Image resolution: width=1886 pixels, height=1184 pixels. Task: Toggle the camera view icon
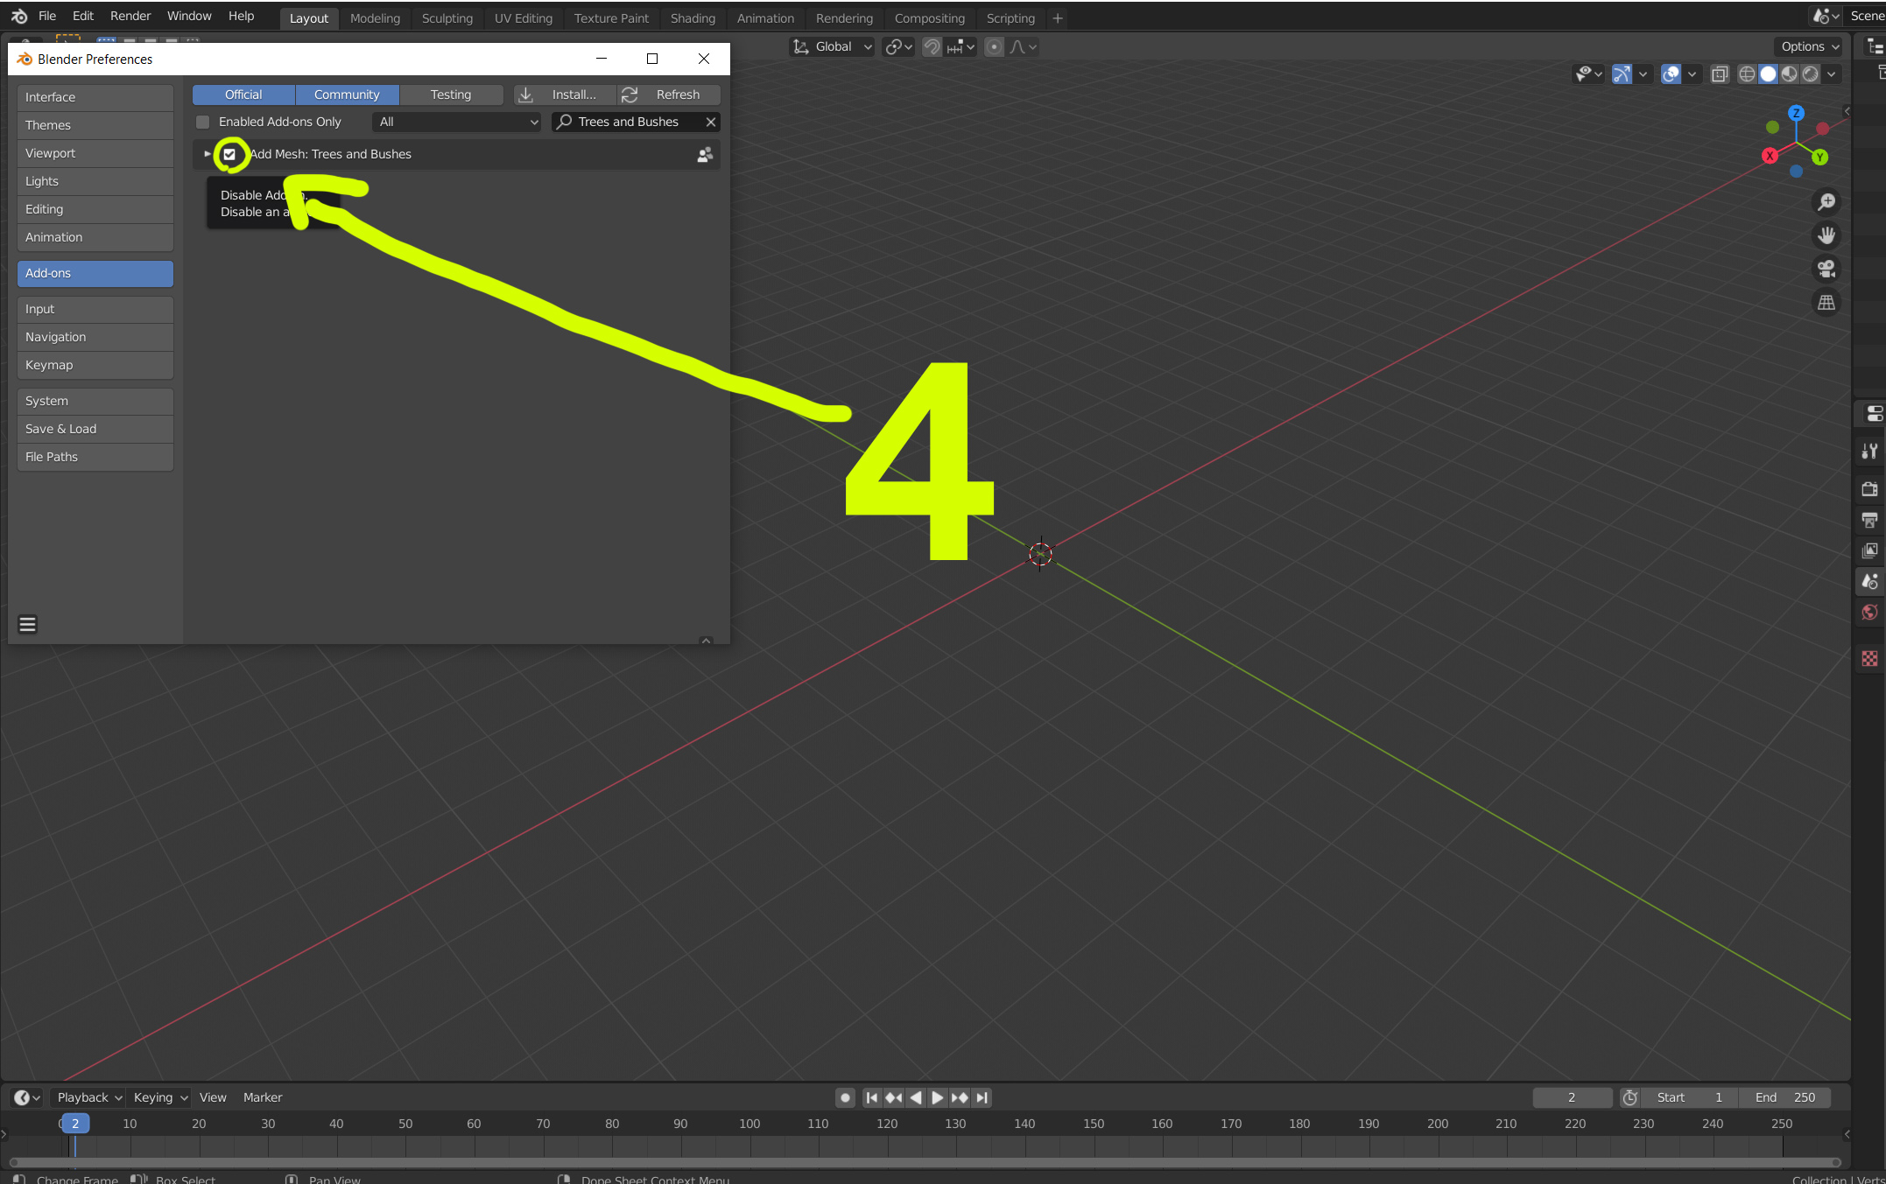[1826, 269]
